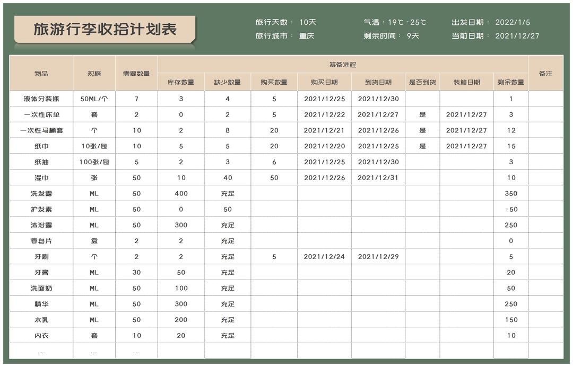Select remaining quantity 150 in 水乳 row
The height and width of the screenshot is (367, 573).
511,319
